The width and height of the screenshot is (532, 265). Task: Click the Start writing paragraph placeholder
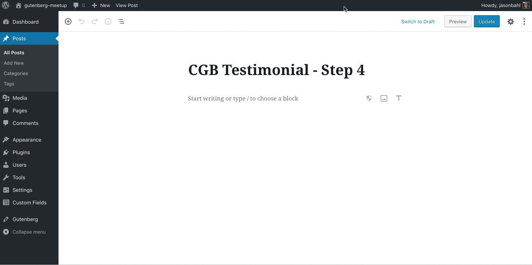point(243,98)
